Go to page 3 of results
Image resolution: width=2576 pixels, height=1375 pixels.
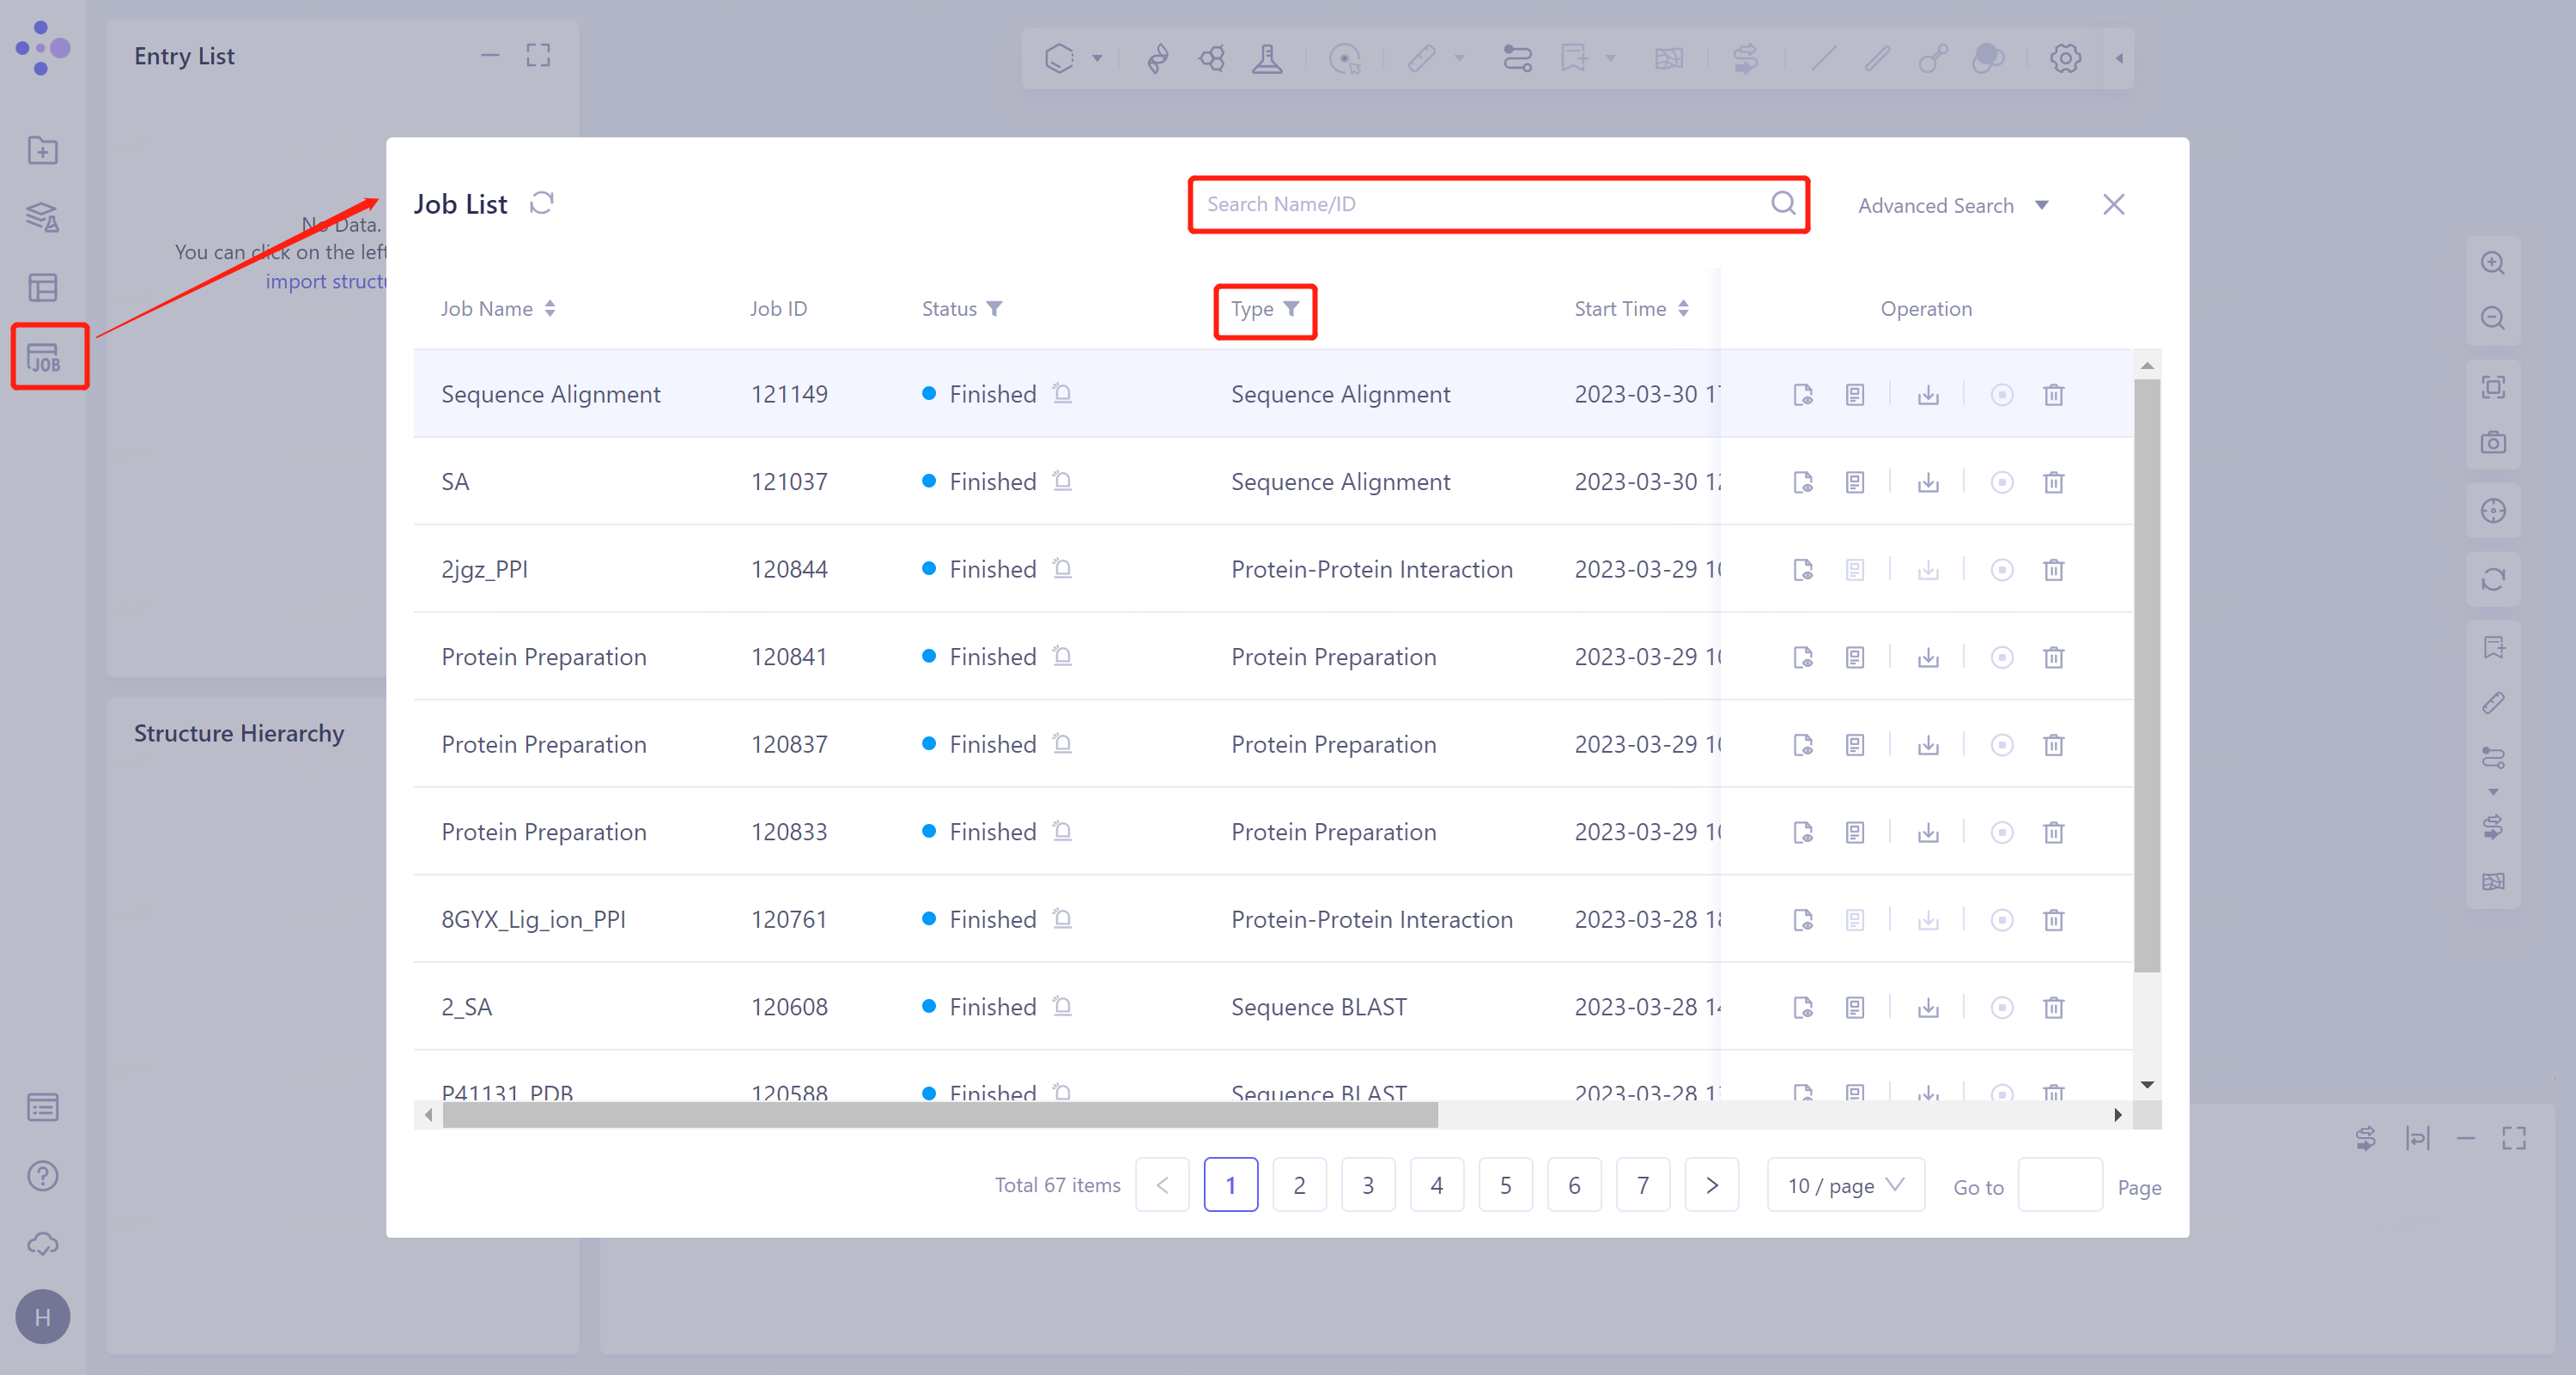pyautogui.click(x=1367, y=1185)
